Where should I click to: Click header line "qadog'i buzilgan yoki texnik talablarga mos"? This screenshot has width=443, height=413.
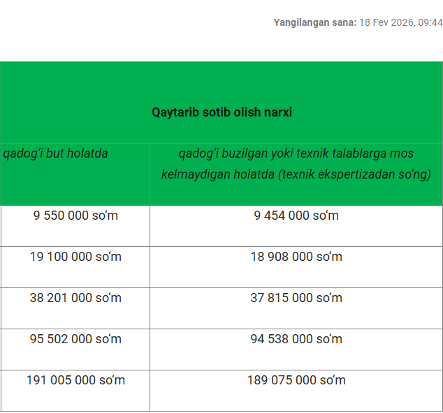coord(296,153)
